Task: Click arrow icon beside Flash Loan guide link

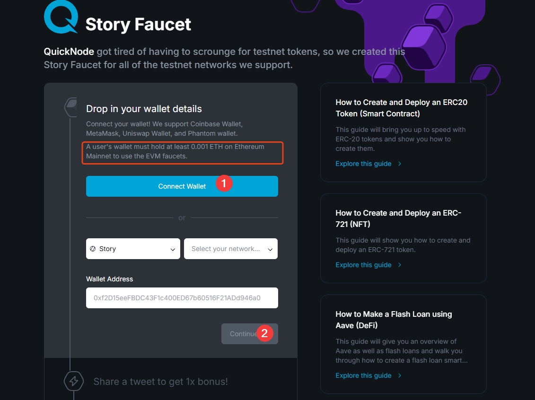Action: [x=400, y=375]
